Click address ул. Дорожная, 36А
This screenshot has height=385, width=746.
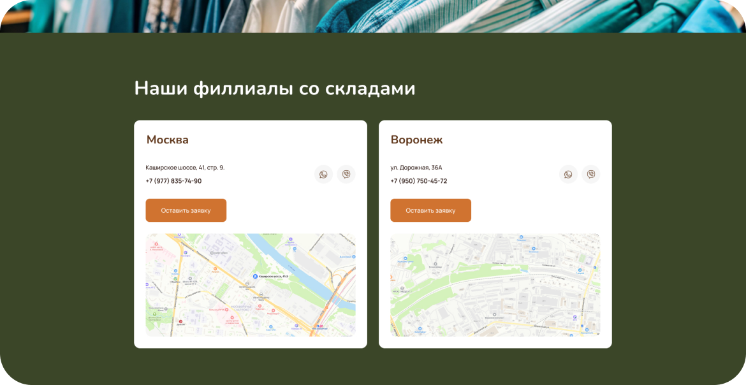point(416,168)
